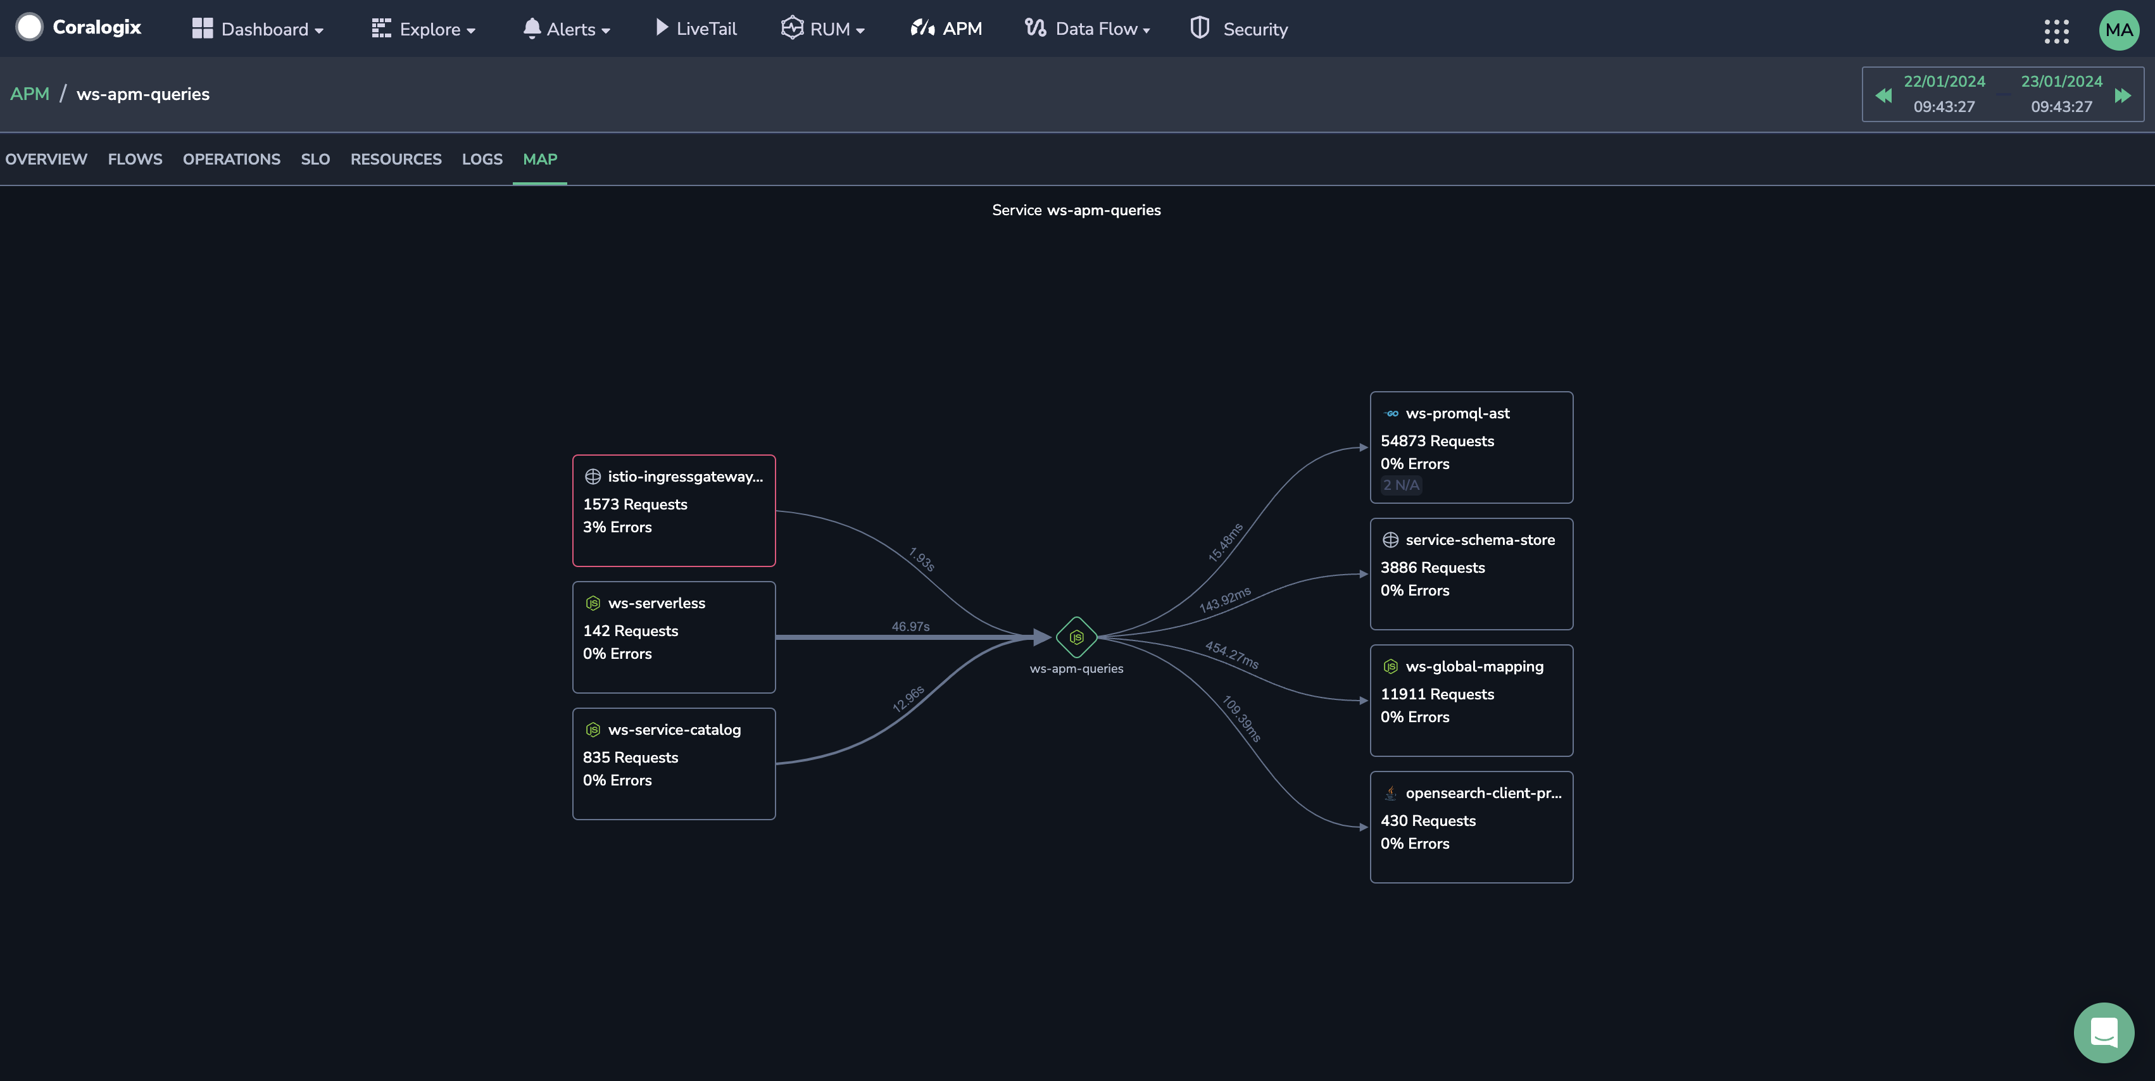This screenshot has width=2155, height=1081.
Task: Select the ws-service-catalog node title
Action: pos(674,730)
